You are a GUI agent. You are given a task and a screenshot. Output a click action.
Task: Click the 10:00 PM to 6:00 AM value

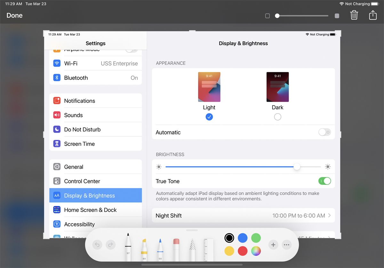coord(299,216)
